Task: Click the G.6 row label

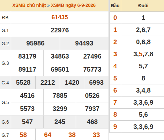Action: 5,122
